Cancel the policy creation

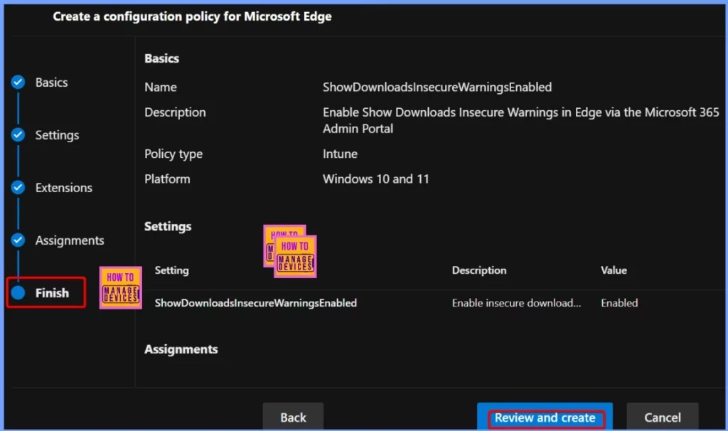coord(662,417)
